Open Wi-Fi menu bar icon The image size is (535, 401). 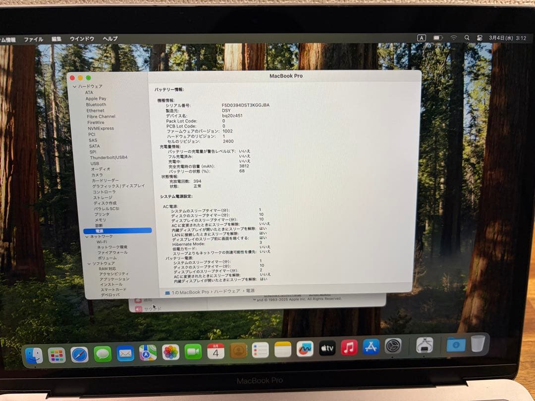(453, 38)
